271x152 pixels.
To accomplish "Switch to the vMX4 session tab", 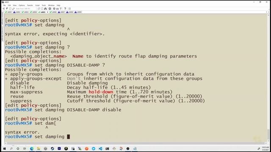I will 33,12.
